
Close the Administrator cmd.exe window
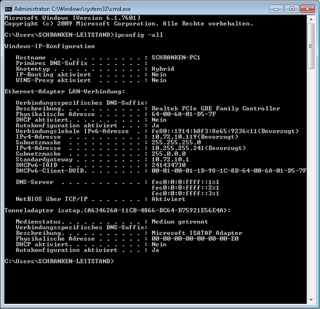[x=308, y=9]
